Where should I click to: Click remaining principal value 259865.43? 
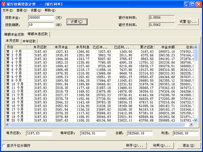(166, 120)
